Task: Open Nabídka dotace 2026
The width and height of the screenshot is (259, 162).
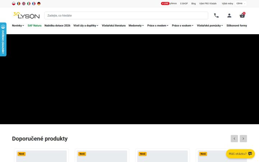Action: pyautogui.click(x=57, y=26)
